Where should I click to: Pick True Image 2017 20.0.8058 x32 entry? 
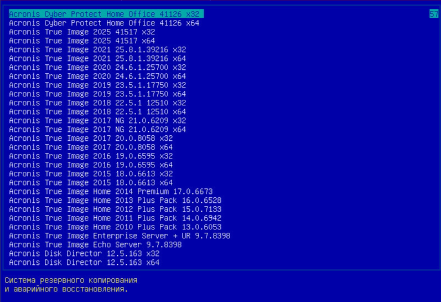[x=91, y=139]
